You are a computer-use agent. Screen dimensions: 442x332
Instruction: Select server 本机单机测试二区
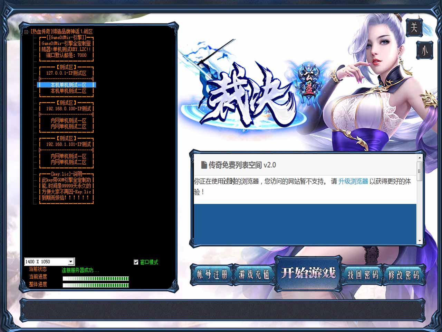pos(68,91)
